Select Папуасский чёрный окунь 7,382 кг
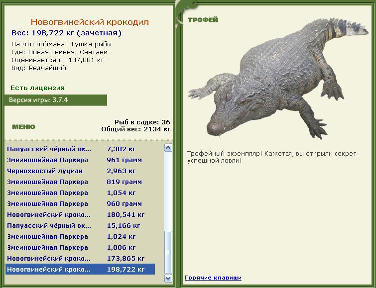This screenshot has height=288, width=376. pos(80,149)
